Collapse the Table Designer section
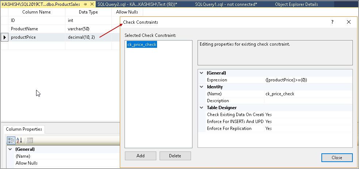 pos(201,108)
